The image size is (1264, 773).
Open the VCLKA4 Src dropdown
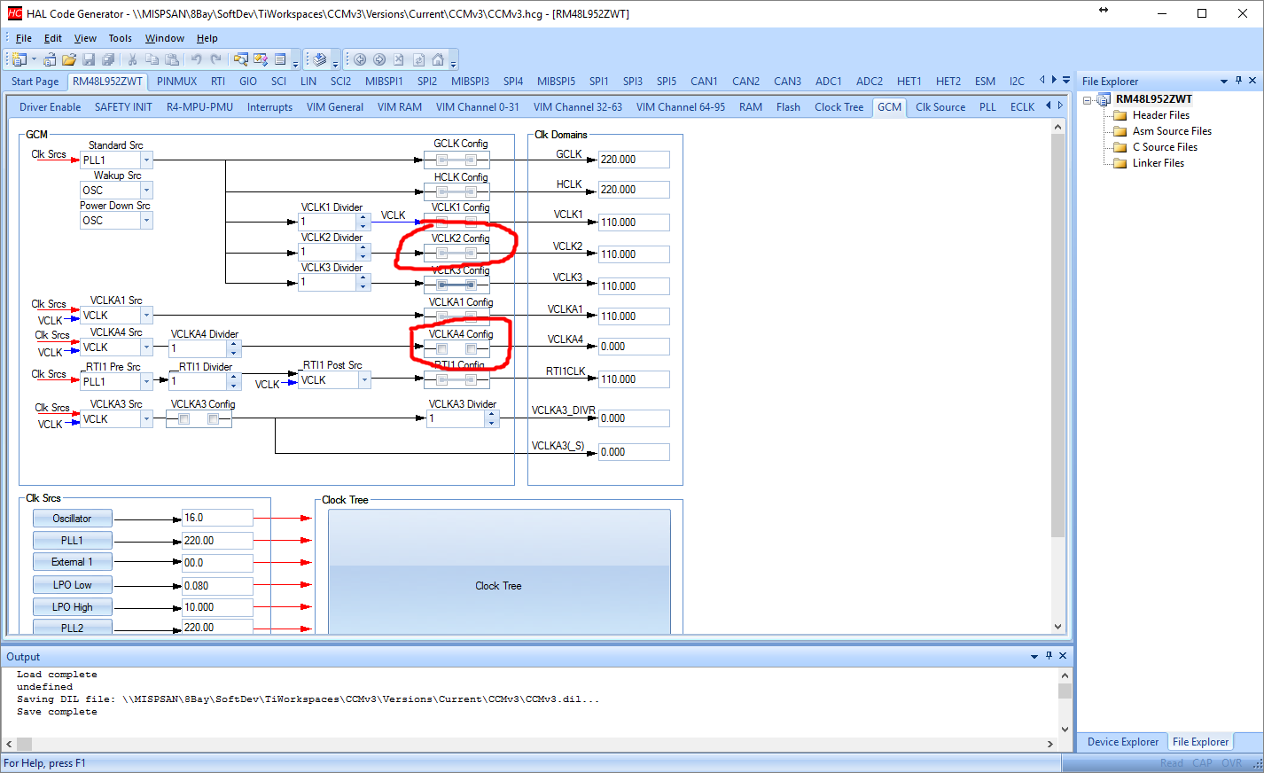pyautogui.click(x=146, y=347)
